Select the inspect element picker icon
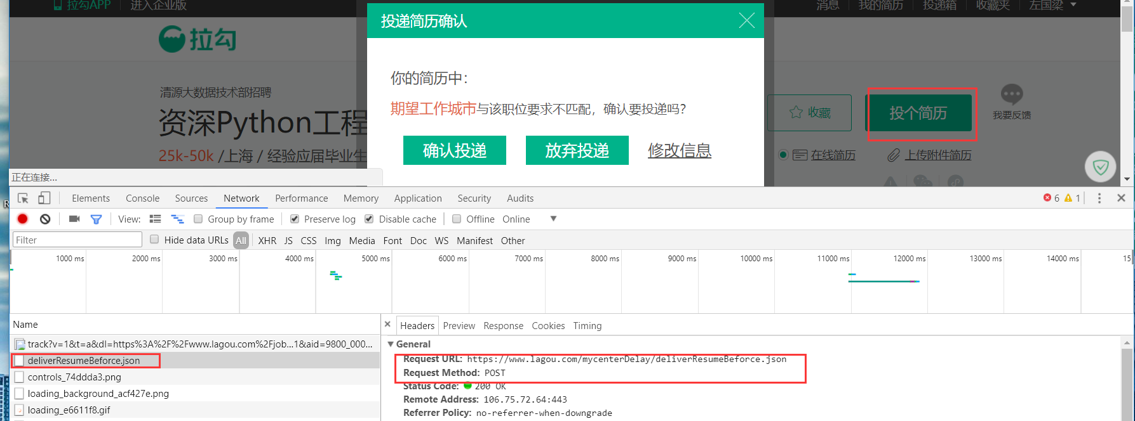The height and width of the screenshot is (421, 1135). point(24,198)
